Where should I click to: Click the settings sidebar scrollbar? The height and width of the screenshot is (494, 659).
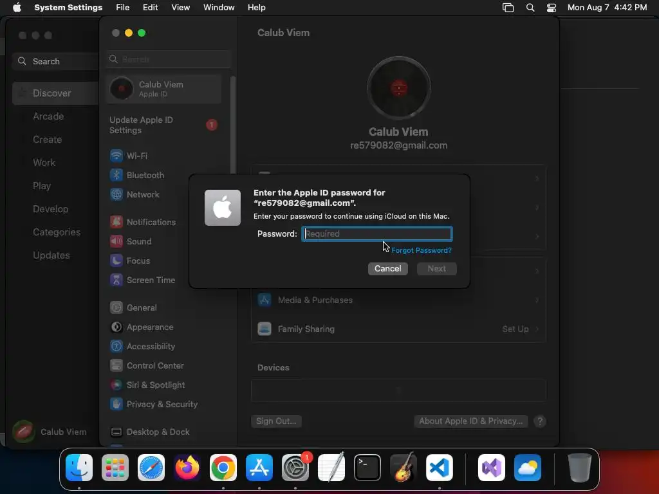(233, 126)
